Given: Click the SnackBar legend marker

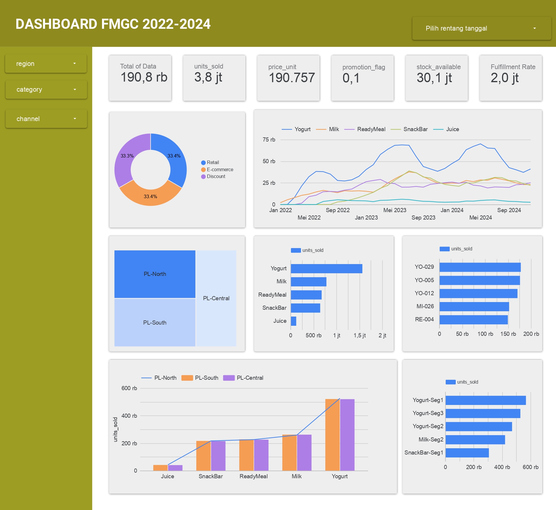Looking at the screenshot, I should (x=396, y=129).
